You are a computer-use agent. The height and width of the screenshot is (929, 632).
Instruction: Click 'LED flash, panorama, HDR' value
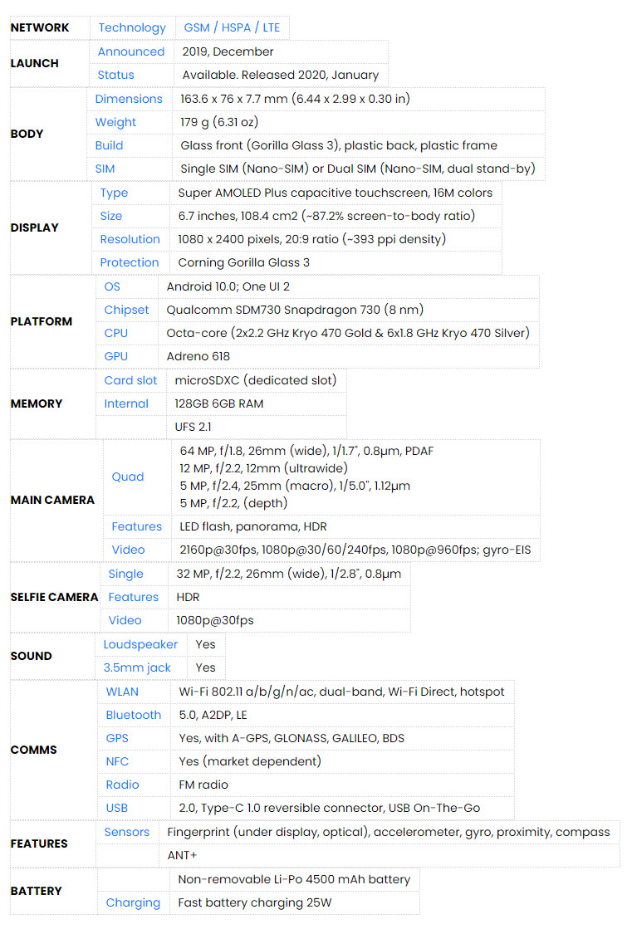pos(253,526)
